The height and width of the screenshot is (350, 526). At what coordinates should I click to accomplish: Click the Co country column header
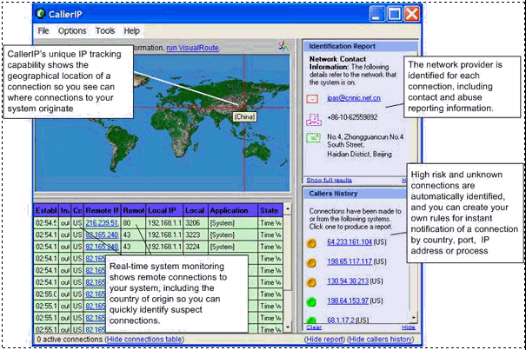tap(77, 210)
